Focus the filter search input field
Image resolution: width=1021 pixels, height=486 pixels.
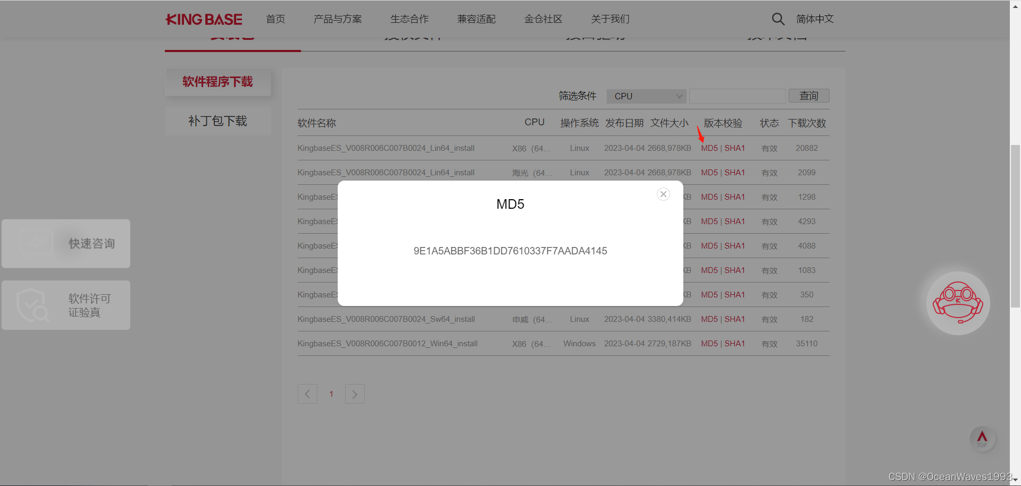click(737, 96)
